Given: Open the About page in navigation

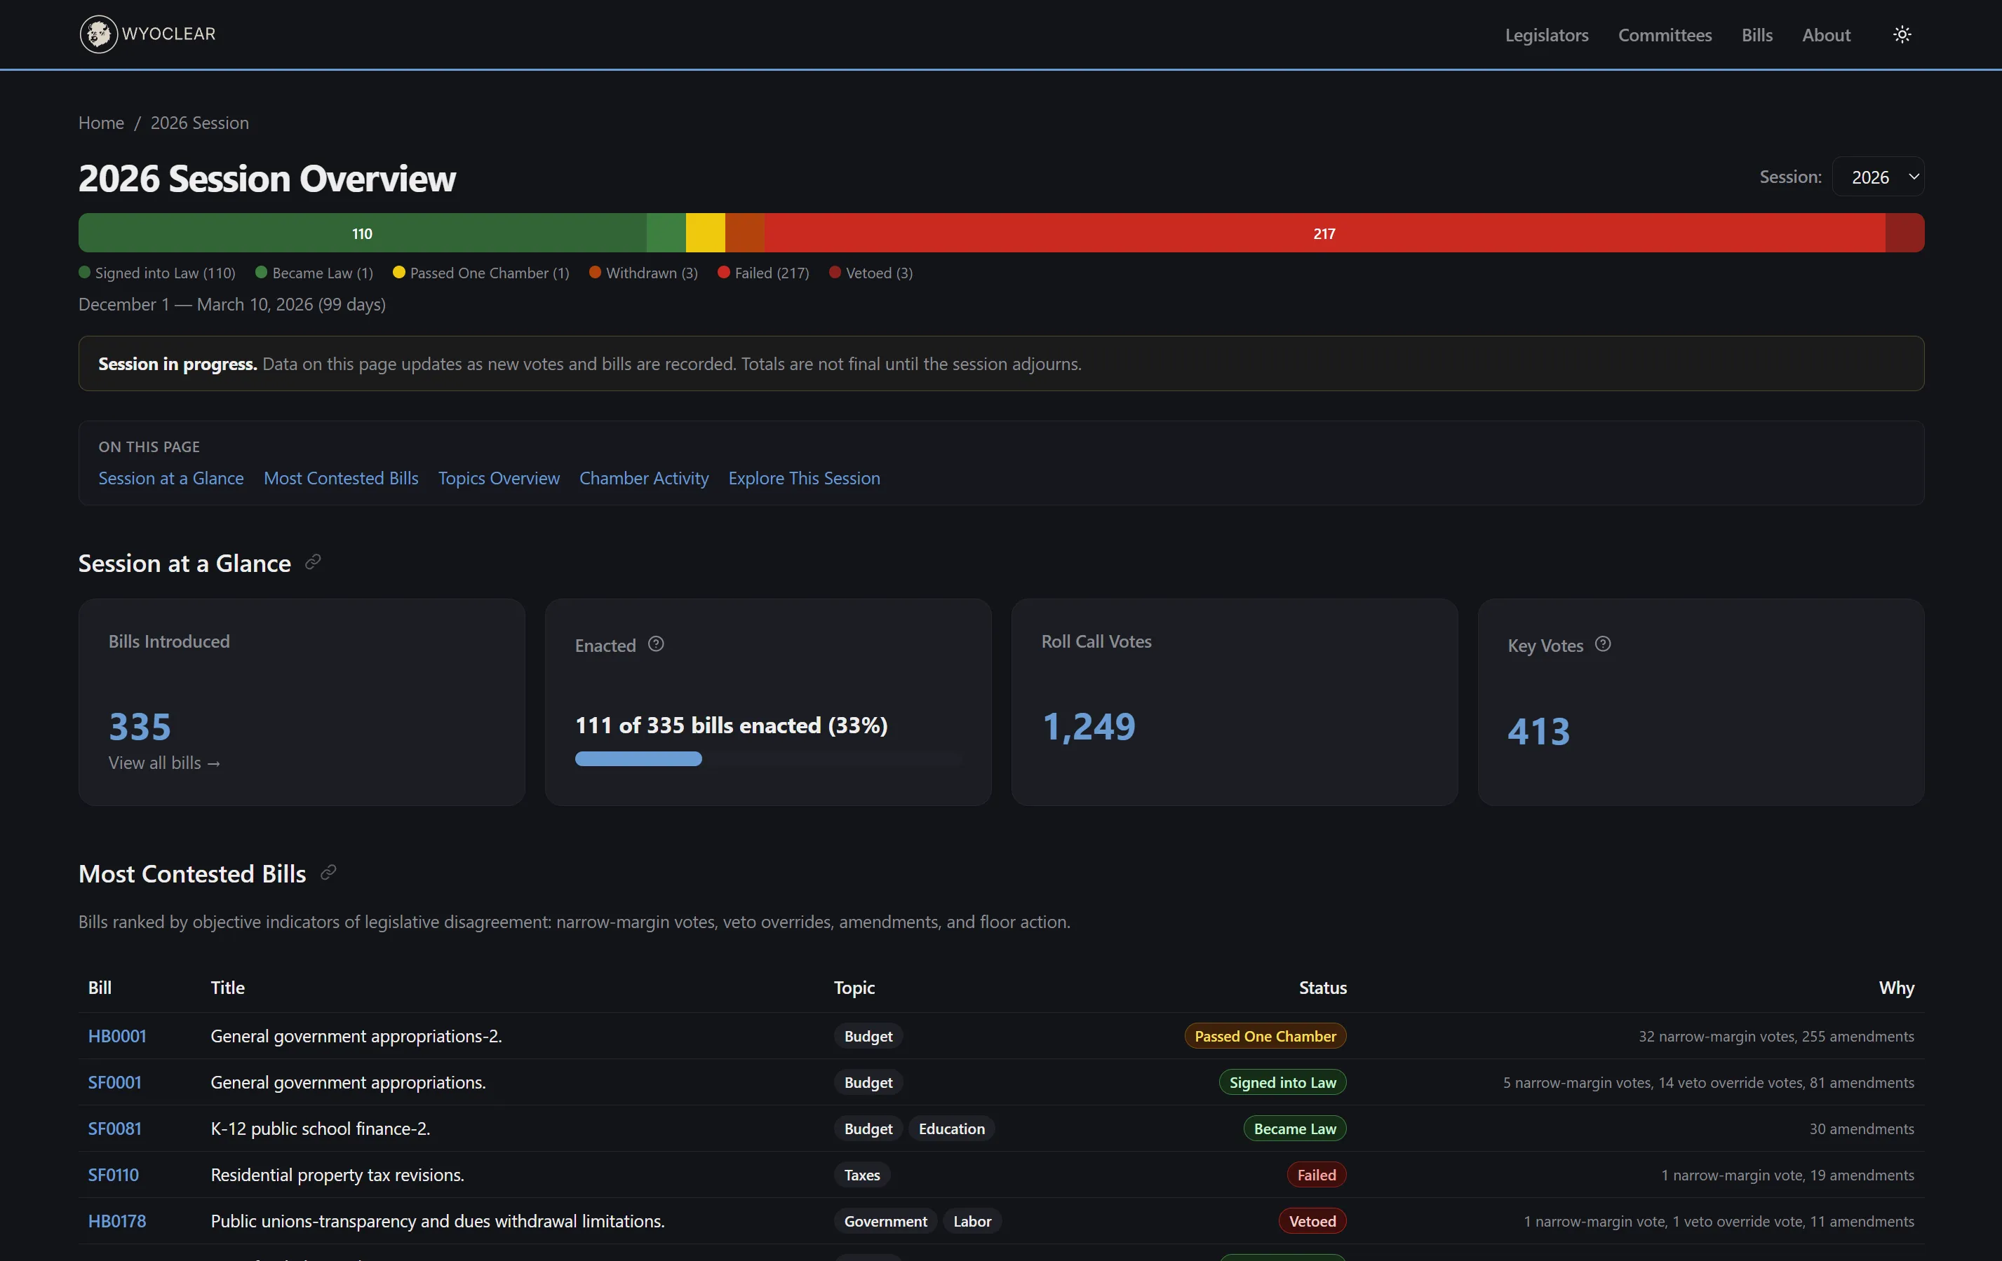Looking at the screenshot, I should tap(1826, 35).
